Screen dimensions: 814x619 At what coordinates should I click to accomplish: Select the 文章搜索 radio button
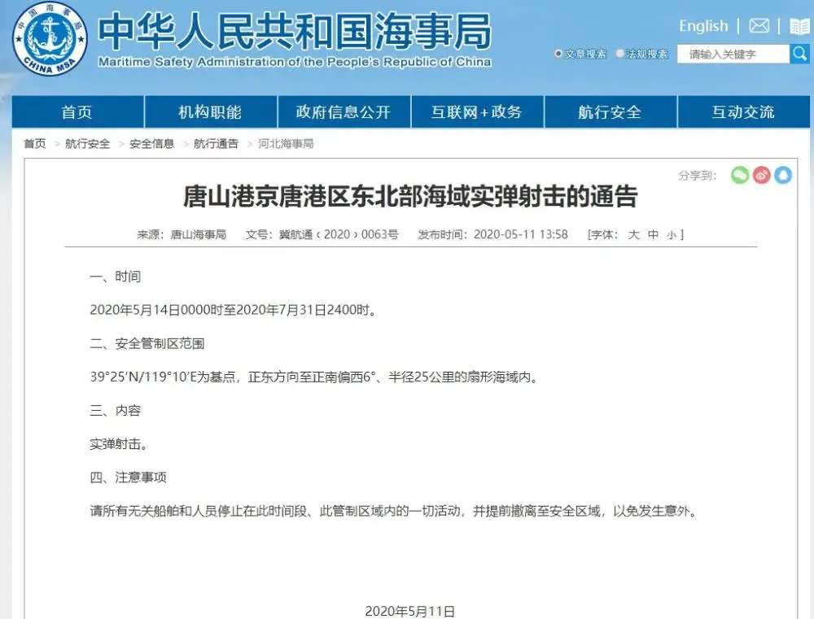558,53
